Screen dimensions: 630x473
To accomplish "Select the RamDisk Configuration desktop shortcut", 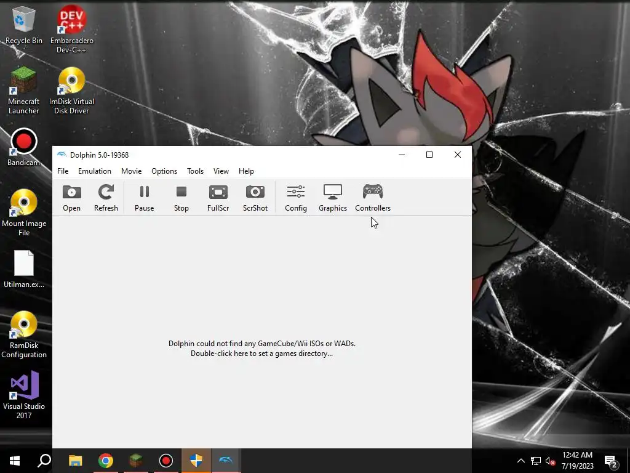I will point(24,334).
